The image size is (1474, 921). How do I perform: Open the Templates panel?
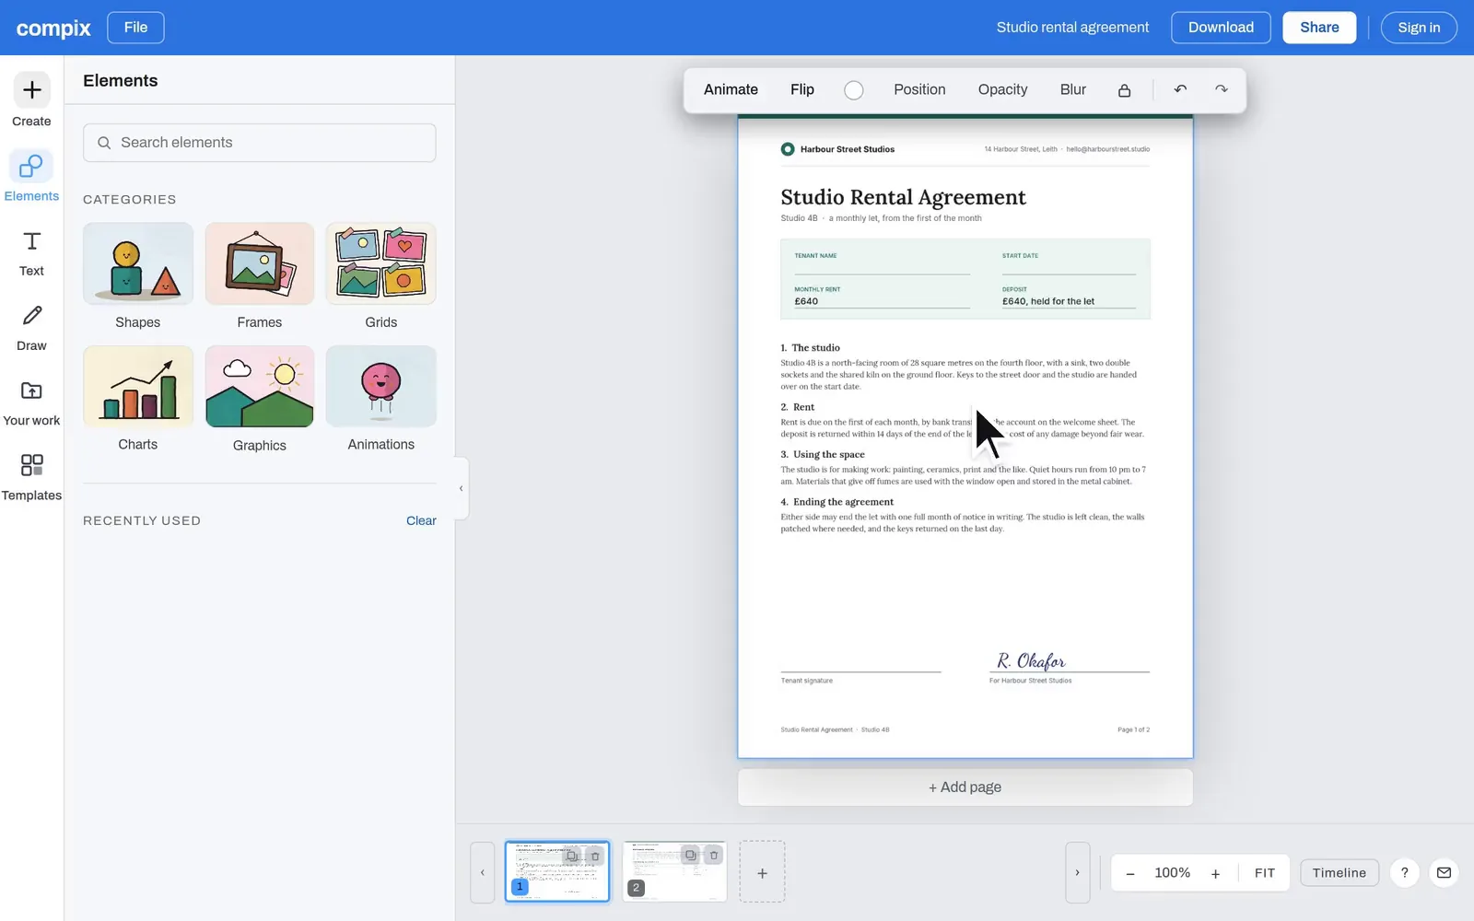pyautogui.click(x=31, y=477)
